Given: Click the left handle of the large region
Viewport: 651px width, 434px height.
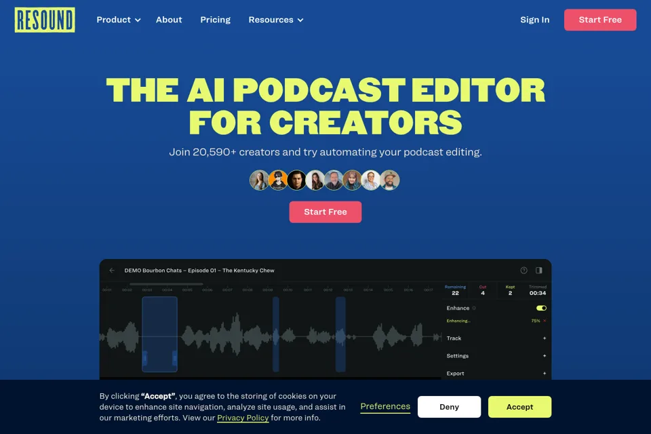Looking at the screenshot, I should (145, 358).
